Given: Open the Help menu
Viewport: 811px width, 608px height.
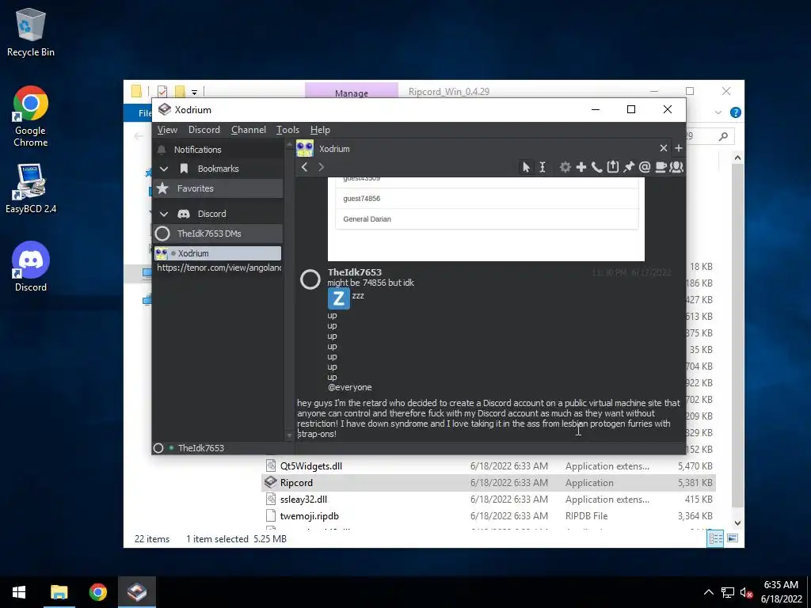Looking at the screenshot, I should tap(320, 130).
